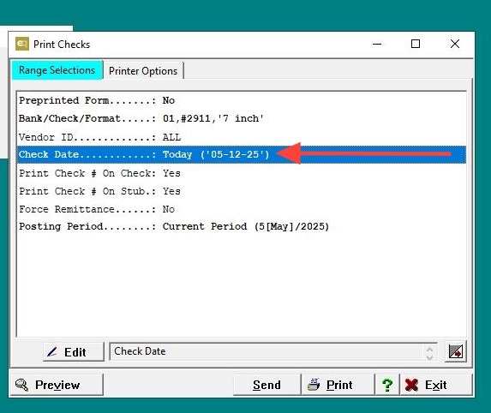The width and height of the screenshot is (491, 413).
Task: Open Preview with the magnifier button
Action: pos(57,385)
